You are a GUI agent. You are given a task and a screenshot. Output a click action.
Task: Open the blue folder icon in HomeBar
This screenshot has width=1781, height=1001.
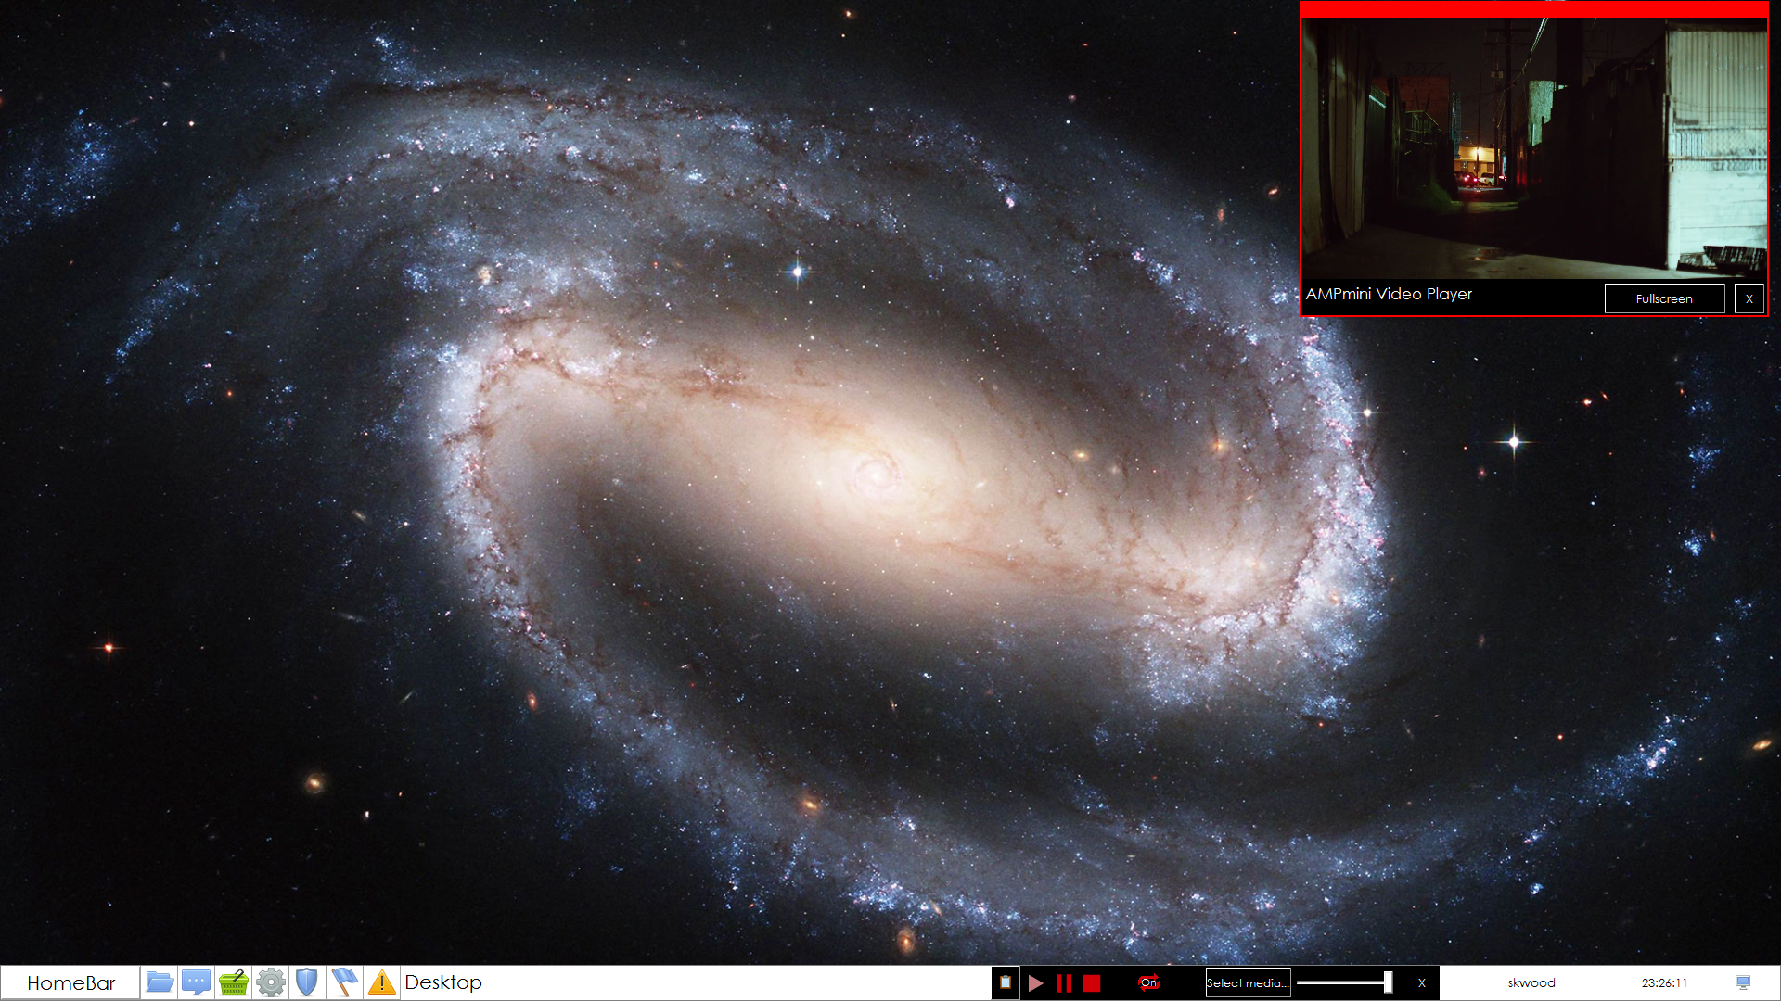coord(160,982)
